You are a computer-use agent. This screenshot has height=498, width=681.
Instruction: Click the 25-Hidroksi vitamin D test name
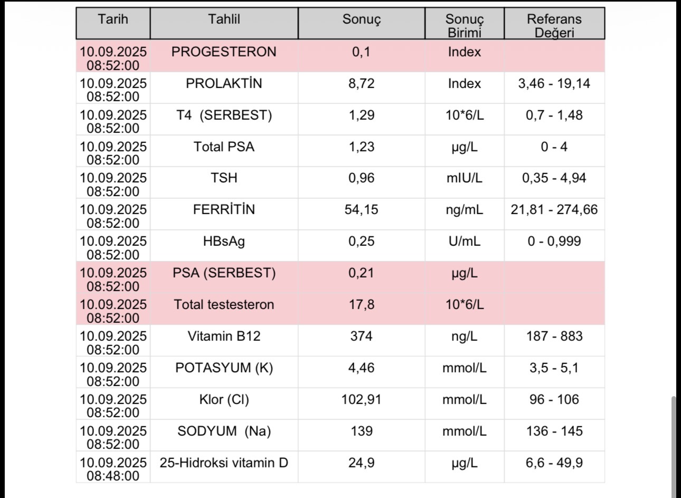224,463
